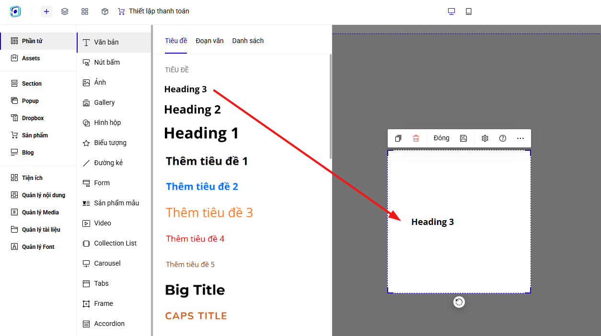Save element with floppy disk icon
The image size is (601, 336).
463,138
